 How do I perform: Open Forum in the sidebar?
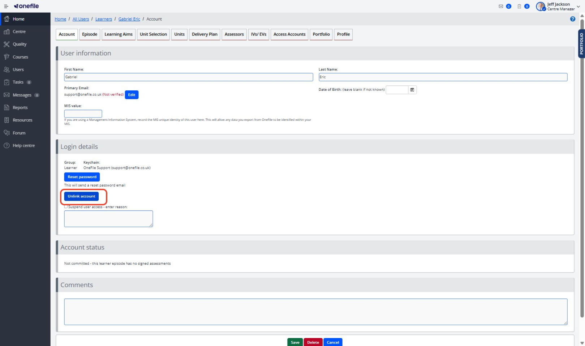25,133
